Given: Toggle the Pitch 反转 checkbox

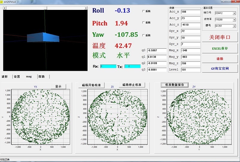Looking at the screenshot, I should [x=143, y=22].
